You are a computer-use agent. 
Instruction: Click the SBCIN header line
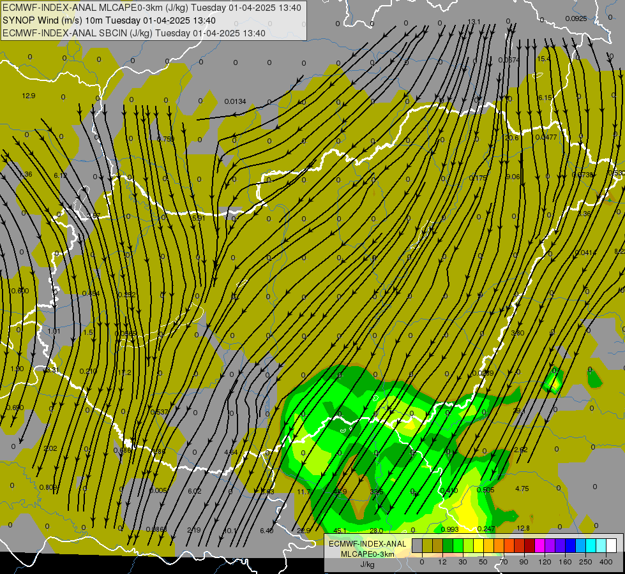point(134,33)
